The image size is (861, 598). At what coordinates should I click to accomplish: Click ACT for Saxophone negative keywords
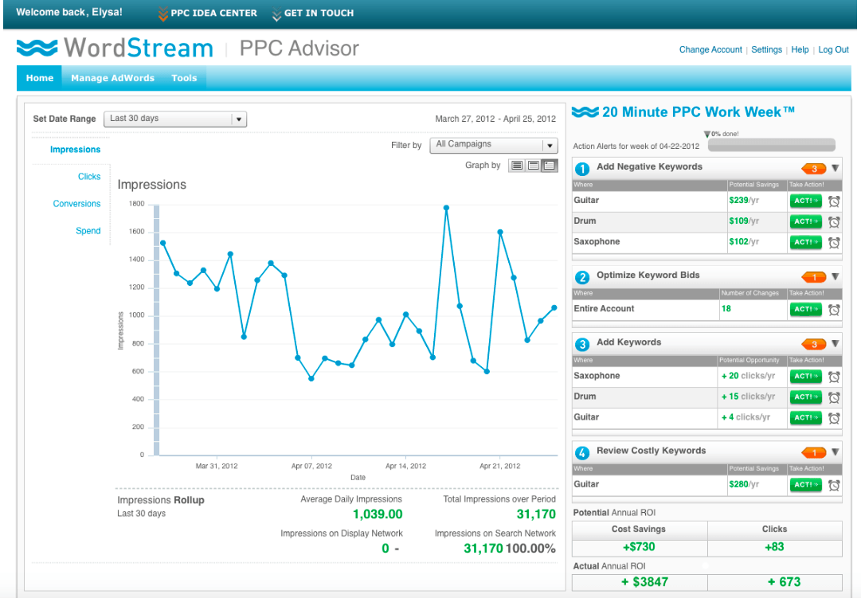(x=805, y=242)
